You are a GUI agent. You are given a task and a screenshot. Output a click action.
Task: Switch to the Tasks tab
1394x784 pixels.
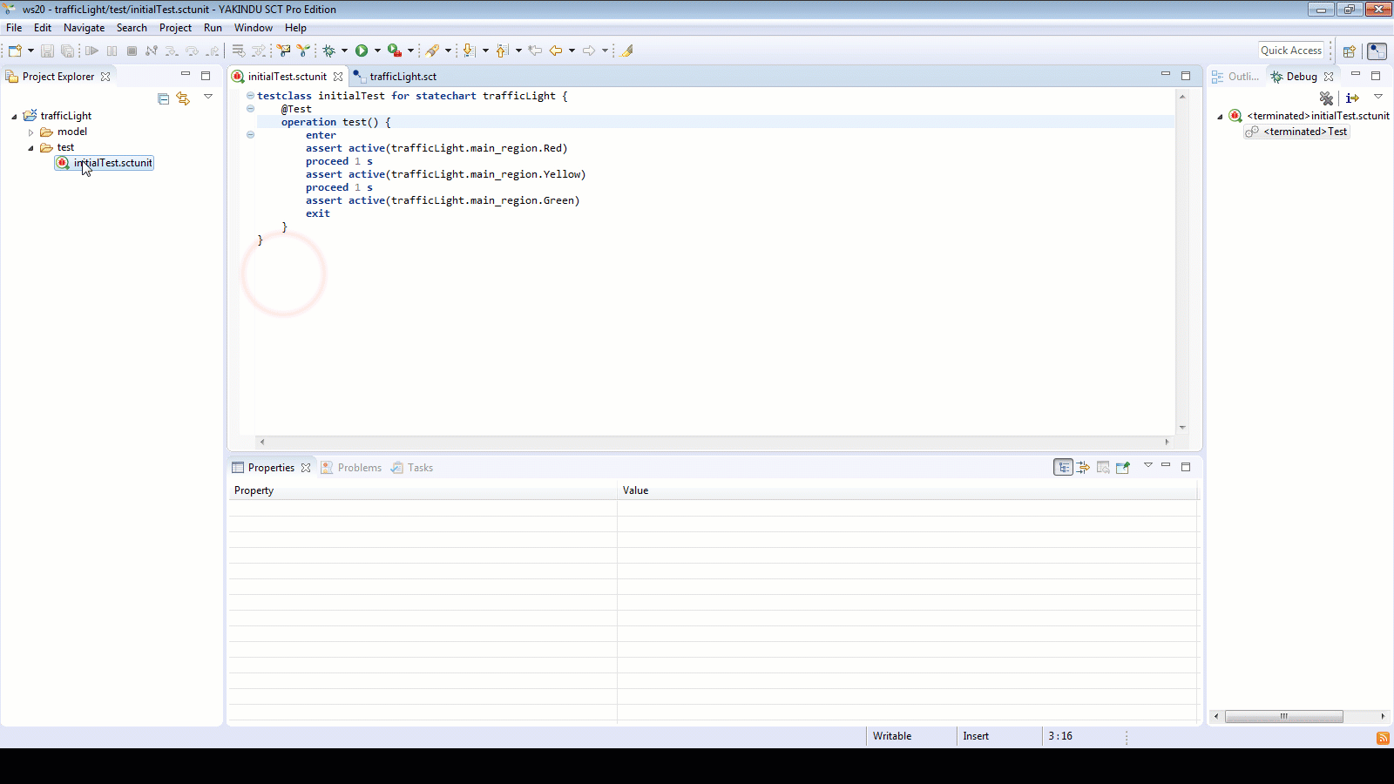[x=412, y=468]
